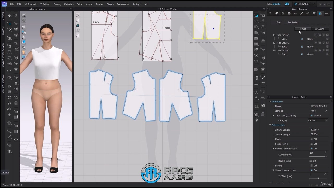Click the lock icon in 2D window sidebar

pos(78,36)
